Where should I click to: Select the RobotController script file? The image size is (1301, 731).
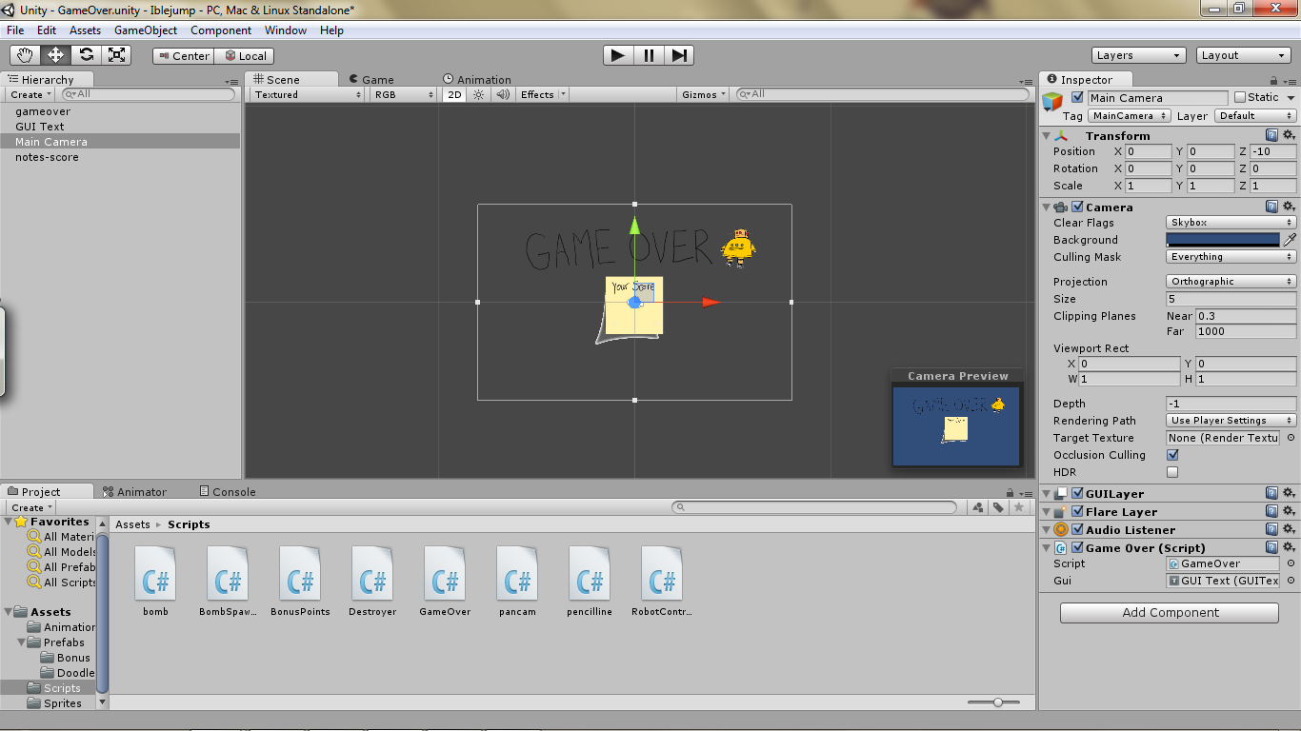[662, 581]
